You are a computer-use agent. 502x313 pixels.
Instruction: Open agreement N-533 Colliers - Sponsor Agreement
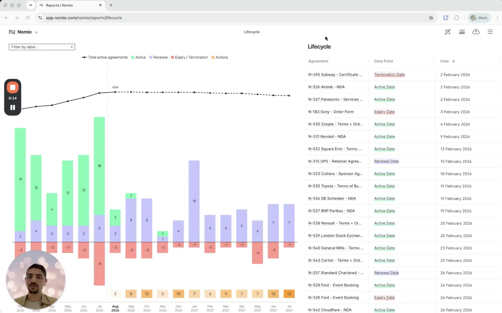(336, 174)
